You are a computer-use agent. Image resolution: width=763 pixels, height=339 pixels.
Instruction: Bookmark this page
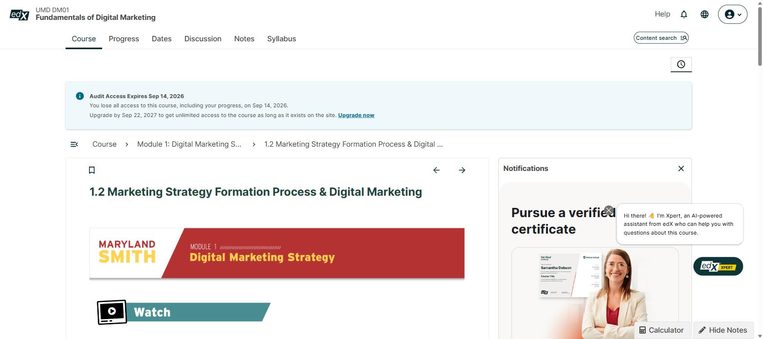coord(91,170)
